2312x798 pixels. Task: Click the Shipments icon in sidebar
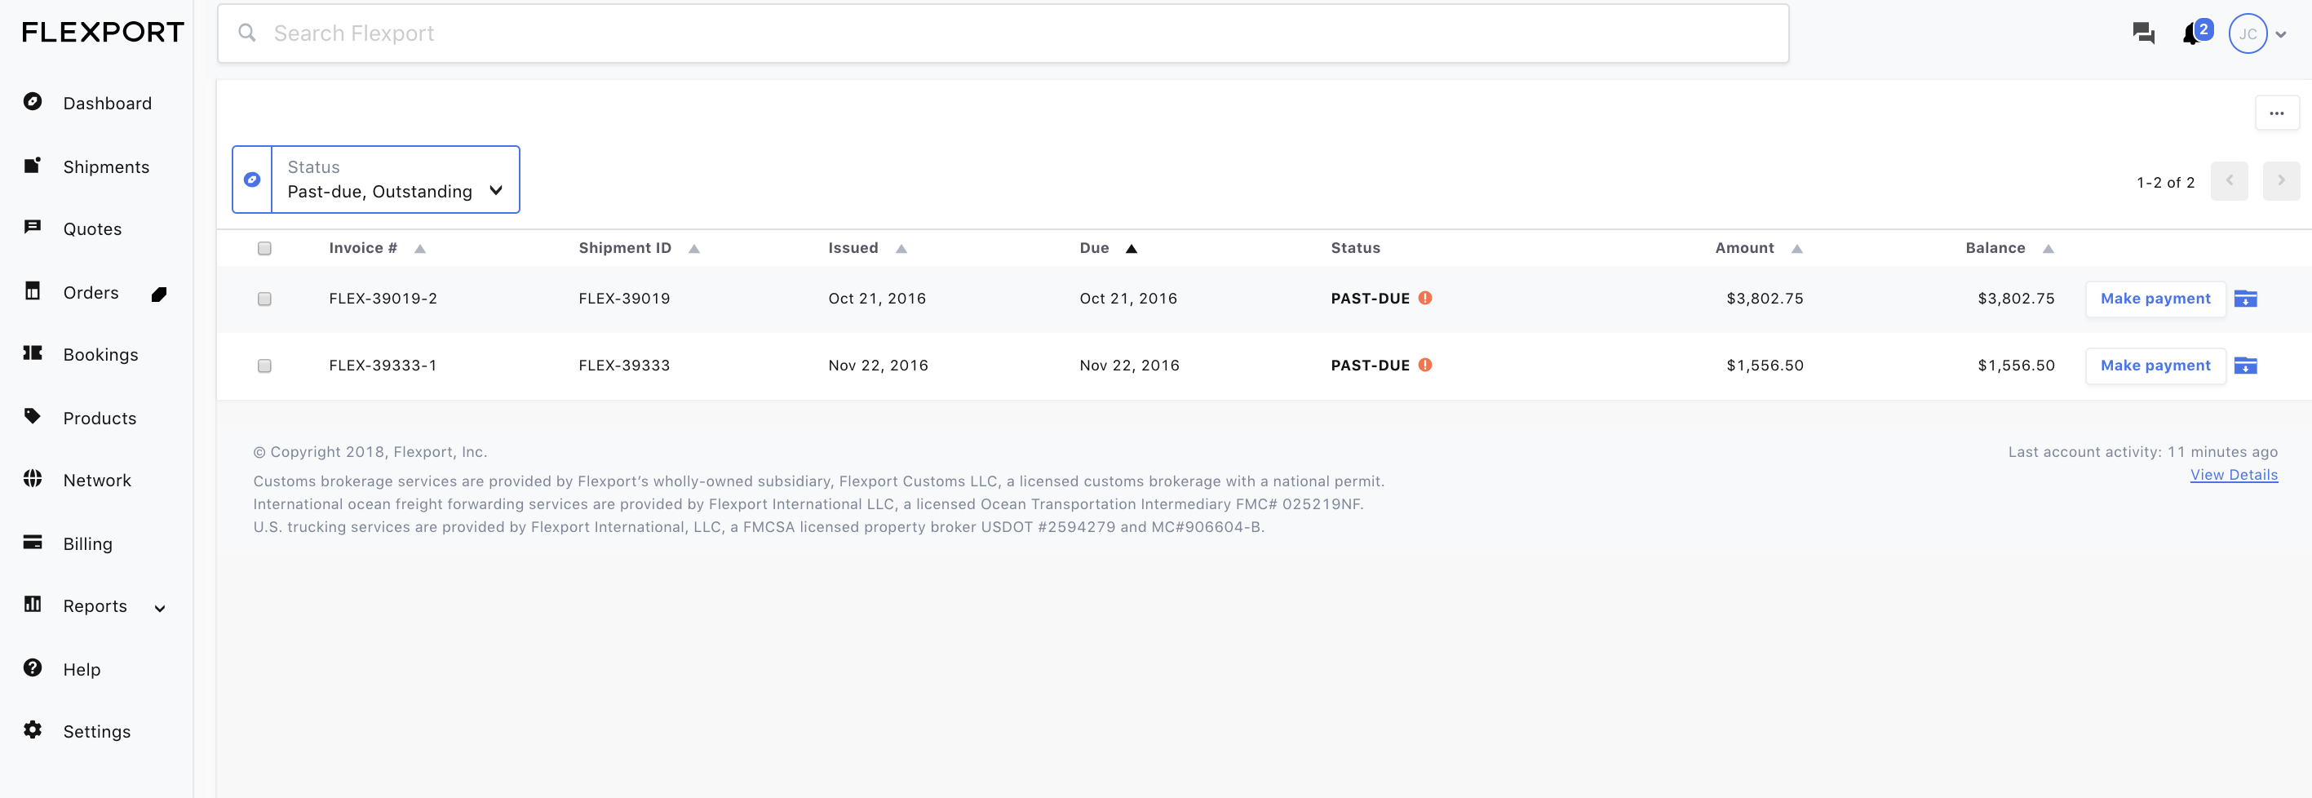[33, 165]
